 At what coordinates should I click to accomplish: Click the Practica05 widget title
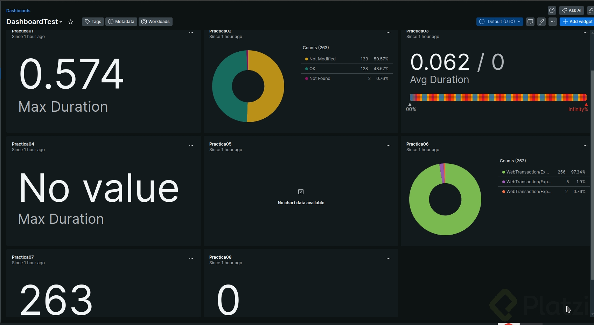click(x=220, y=144)
